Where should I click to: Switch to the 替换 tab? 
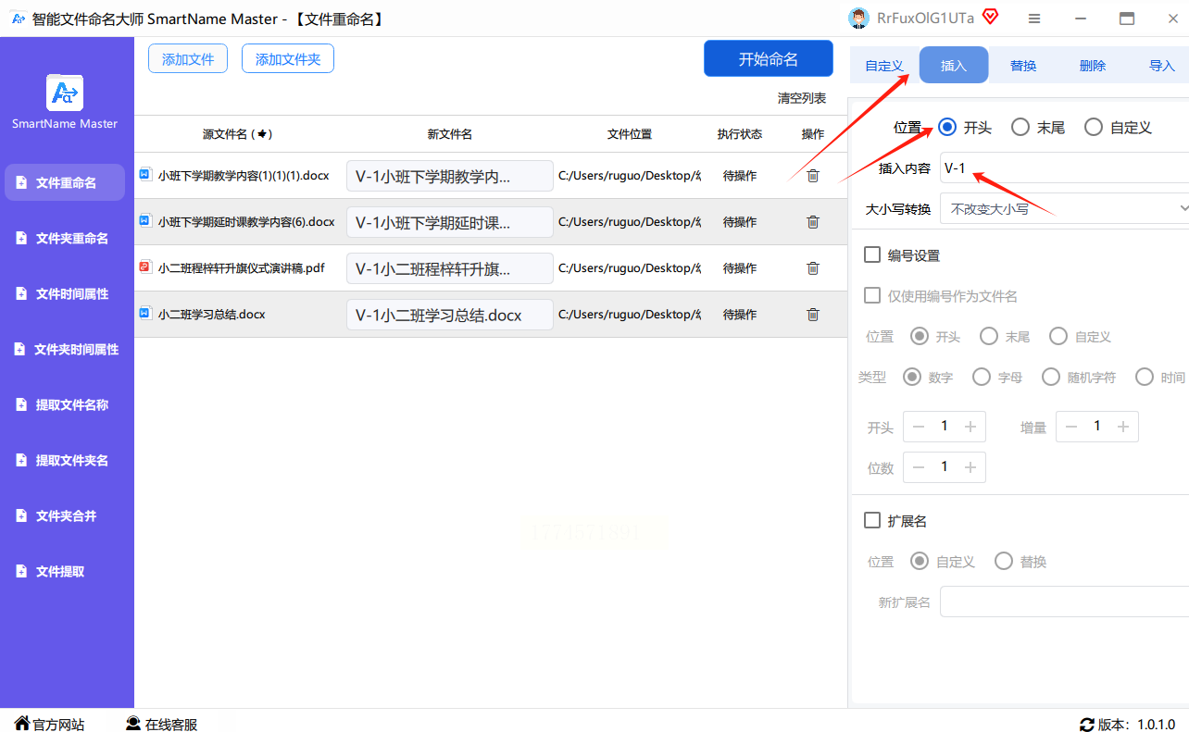tap(1022, 66)
